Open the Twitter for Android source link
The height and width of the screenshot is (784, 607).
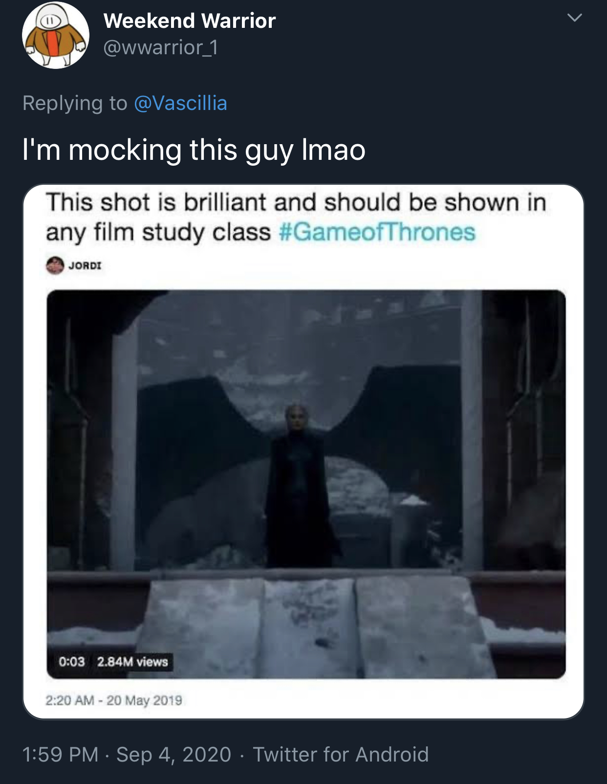pos(341,754)
